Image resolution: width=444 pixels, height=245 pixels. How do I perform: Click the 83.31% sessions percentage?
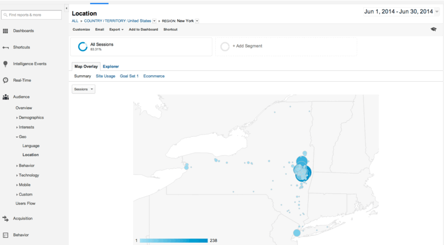96,49
